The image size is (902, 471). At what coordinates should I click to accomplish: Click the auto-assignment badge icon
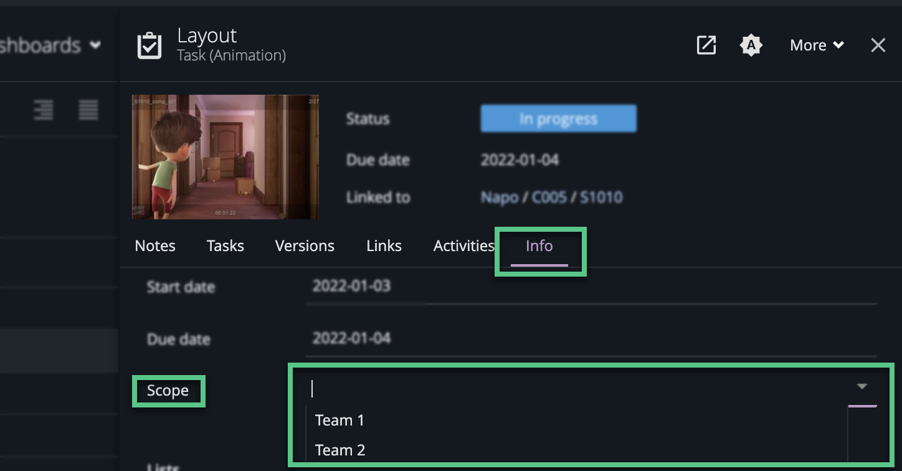tap(751, 45)
